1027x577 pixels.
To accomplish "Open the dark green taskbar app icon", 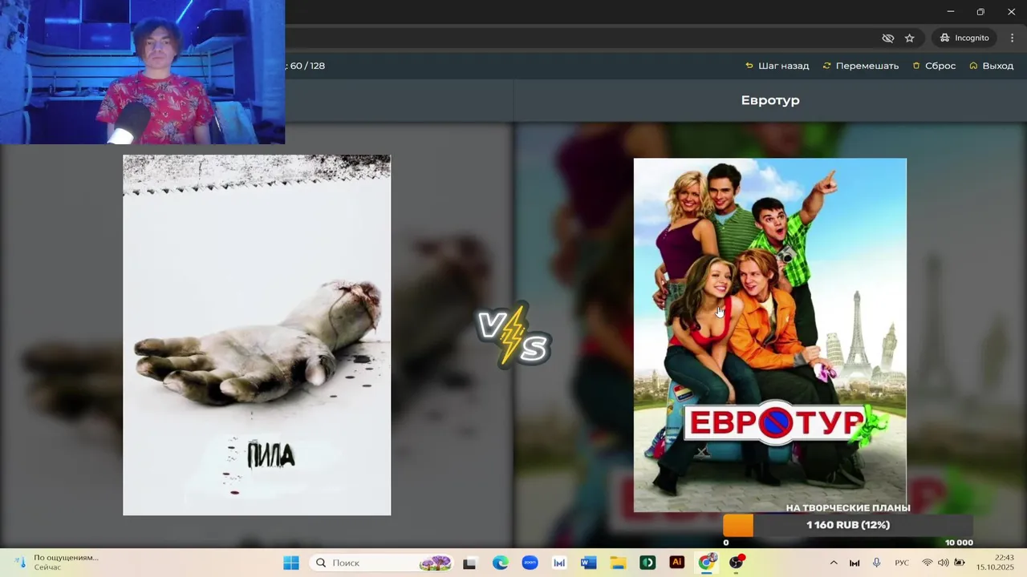I will click(647, 563).
